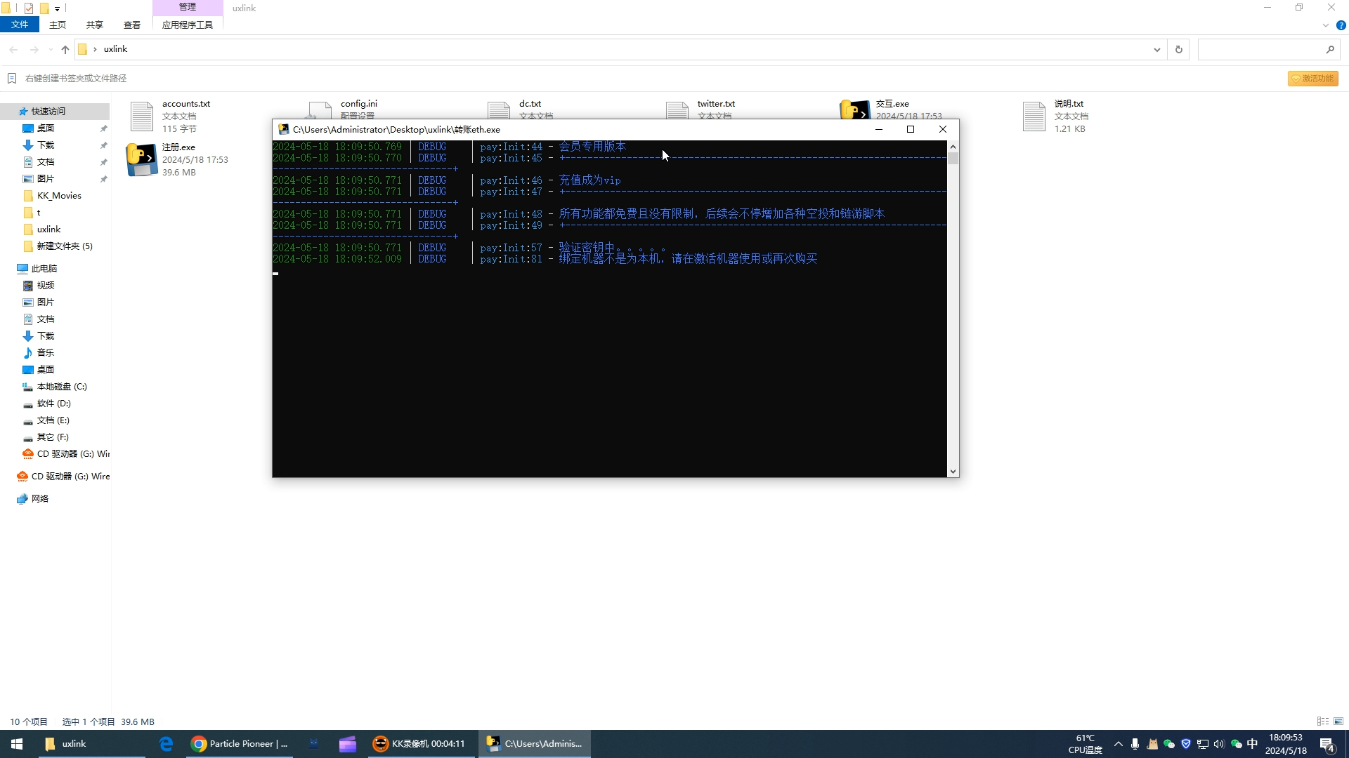The image size is (1349, 758).
Task: Select the 注册.exe file icon
Action: tap(141, 160)
